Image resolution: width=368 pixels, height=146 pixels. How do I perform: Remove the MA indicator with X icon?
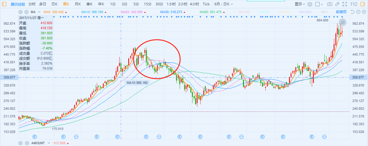tap(27, 12)
